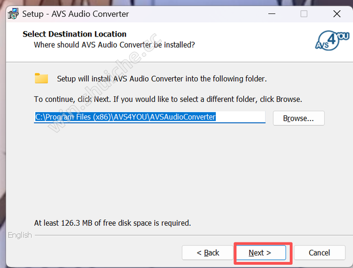Cancel the installation

[319, 252]
